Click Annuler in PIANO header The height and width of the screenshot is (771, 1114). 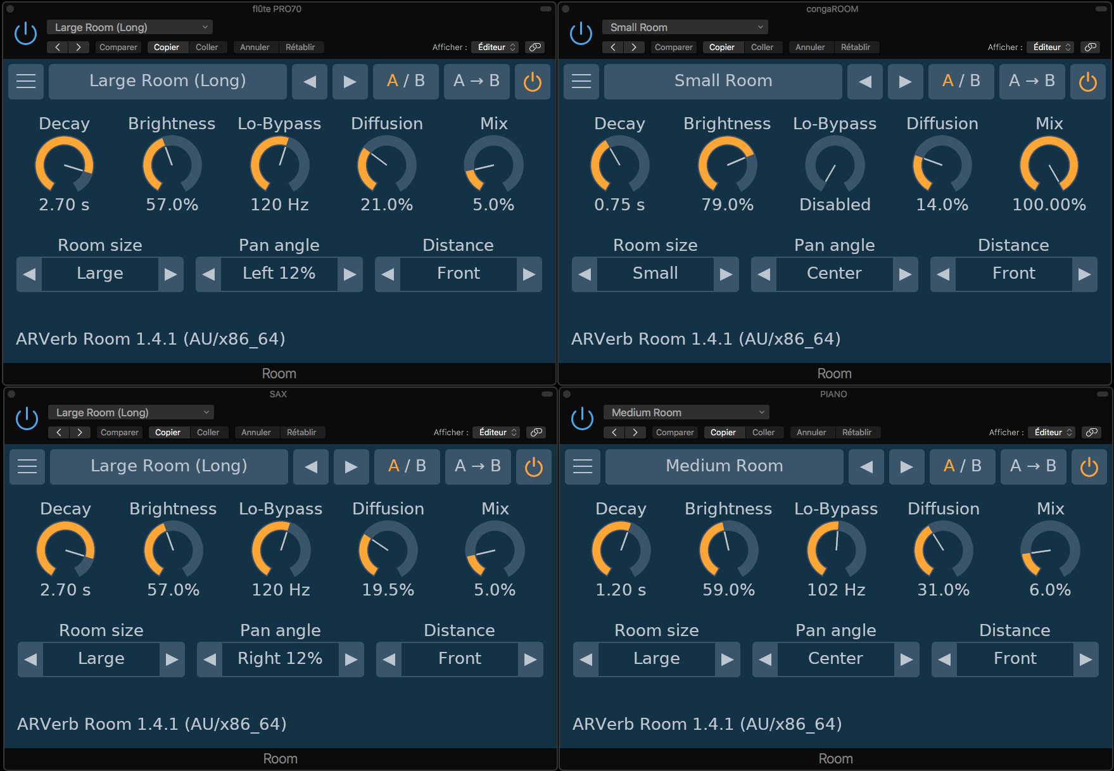point(811,432)
